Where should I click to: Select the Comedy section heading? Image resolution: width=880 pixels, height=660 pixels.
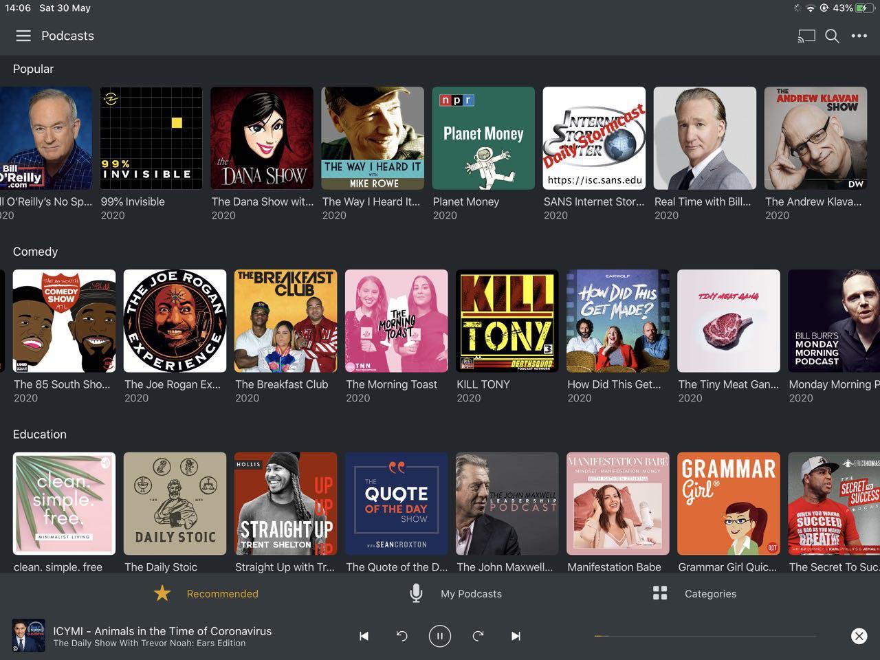(35, 252)
